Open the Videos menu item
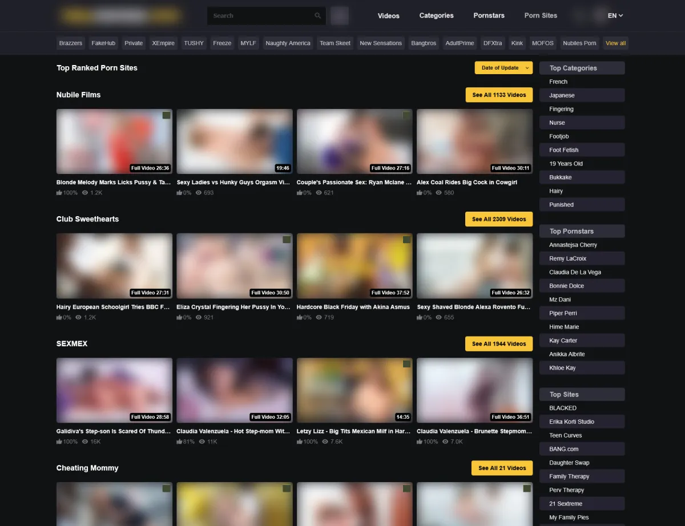Screen dimensions: 685x526 click(388, 16)
